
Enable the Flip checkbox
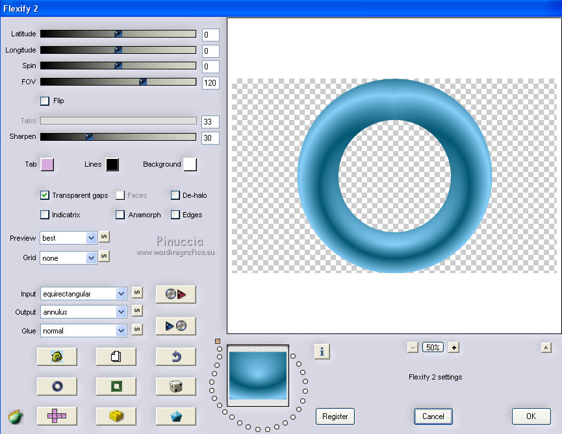tap(45, 101)
